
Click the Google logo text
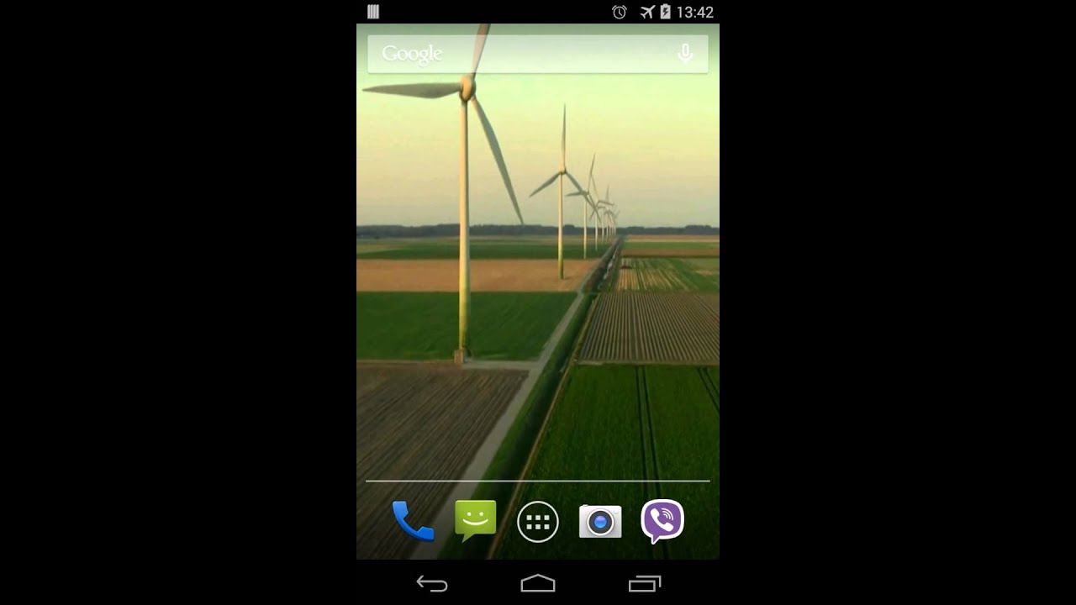[x=412, y=54]
